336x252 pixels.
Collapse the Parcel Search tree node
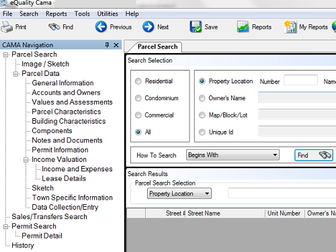pyautogui.click(x=5, y=54)
